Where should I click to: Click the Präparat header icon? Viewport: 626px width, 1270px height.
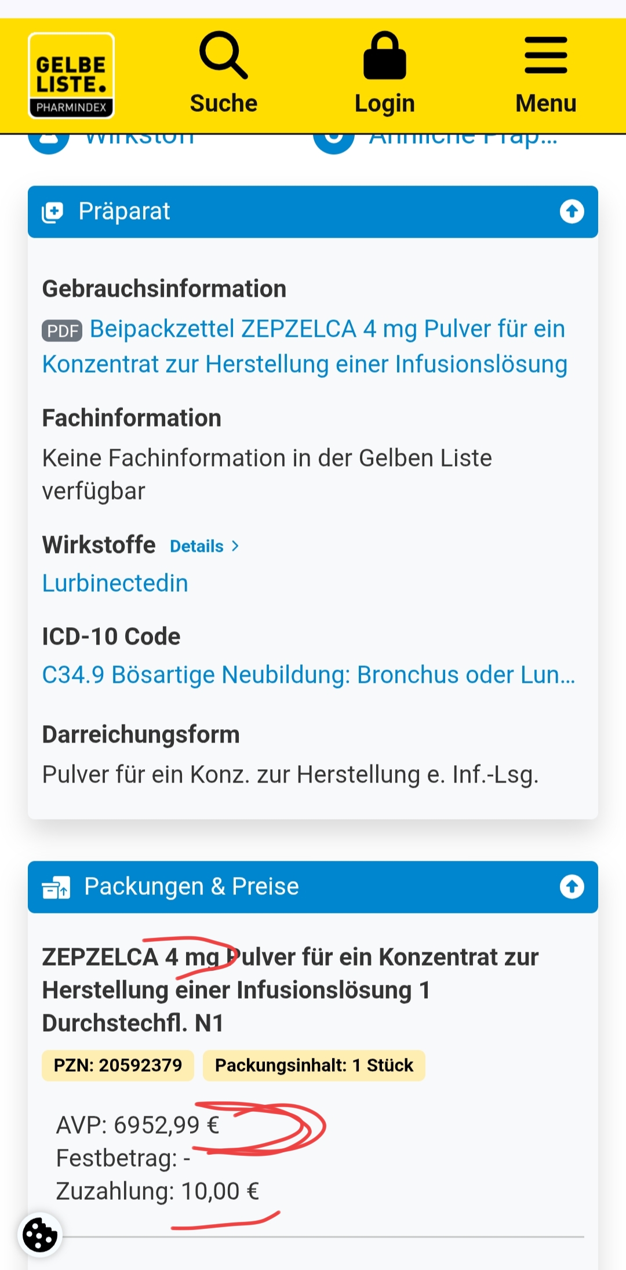53,212
